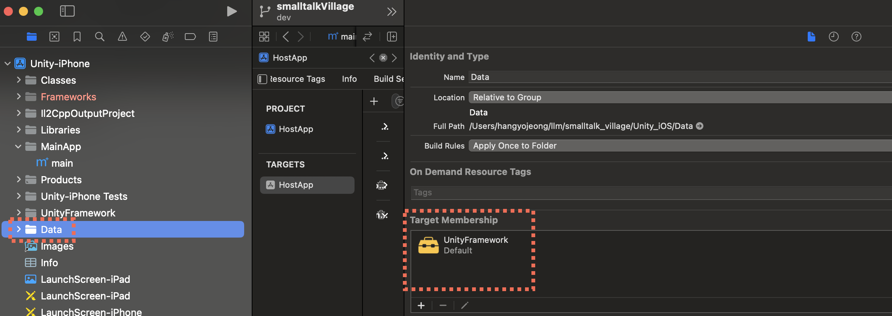Image resolution: width=892 pixels, height=316 pixels.
Task: Select the Info plist file
Action: (42, 262)
